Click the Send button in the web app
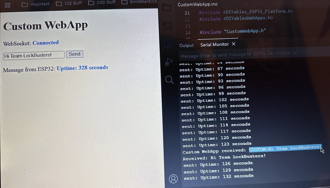This screenshot has width=330, height=188. point(75,54)
